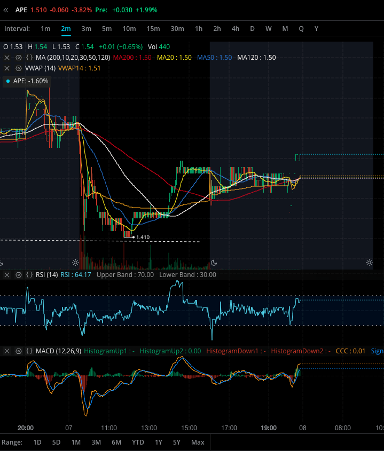Click the 20:00 time axis label
The height and width of the screenshot is (451, 384).
tap(25, 428)
